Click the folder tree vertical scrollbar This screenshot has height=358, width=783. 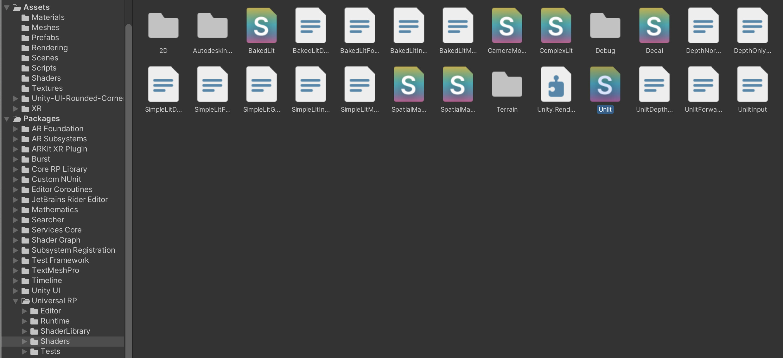point(128,190)
